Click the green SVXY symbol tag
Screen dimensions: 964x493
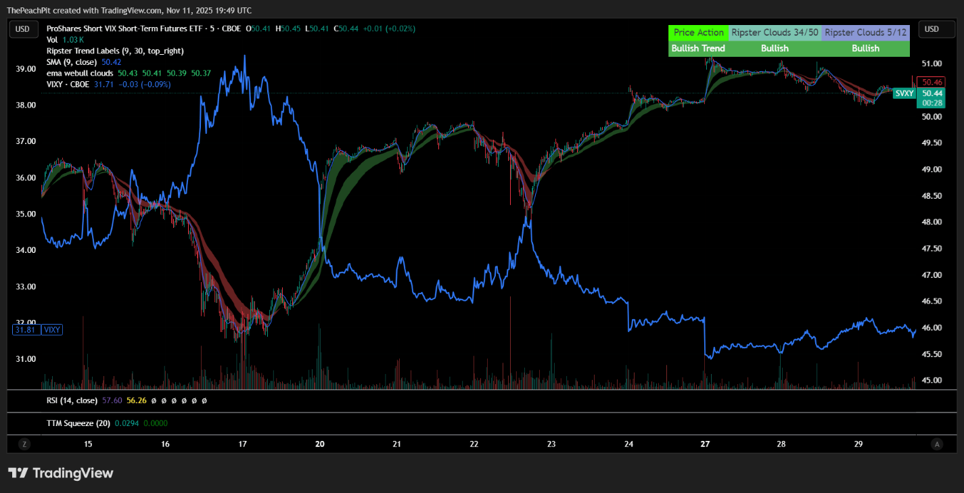coord(904,93)
